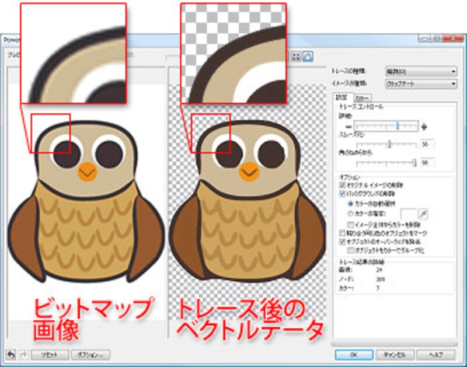This screenshot has width=467, height=367.
Task: Click the OK button
Action: click(354, 354)
